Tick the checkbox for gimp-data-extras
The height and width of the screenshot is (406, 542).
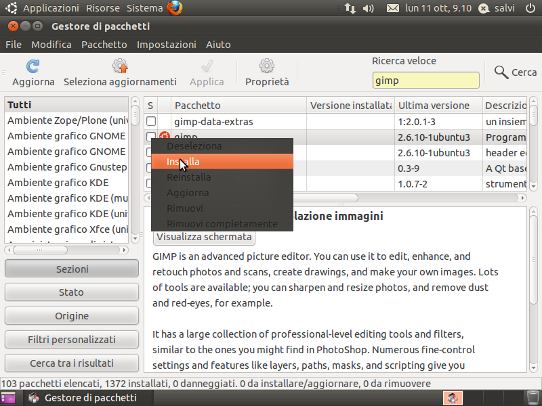151,122
